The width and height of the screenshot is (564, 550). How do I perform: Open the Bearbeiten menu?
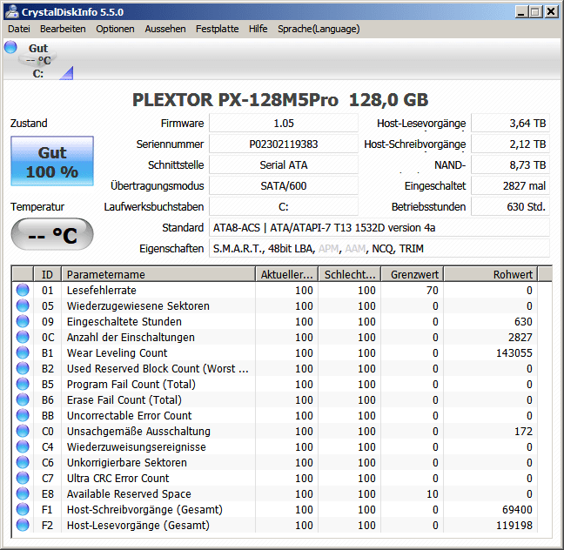click(x=63, y=29)
